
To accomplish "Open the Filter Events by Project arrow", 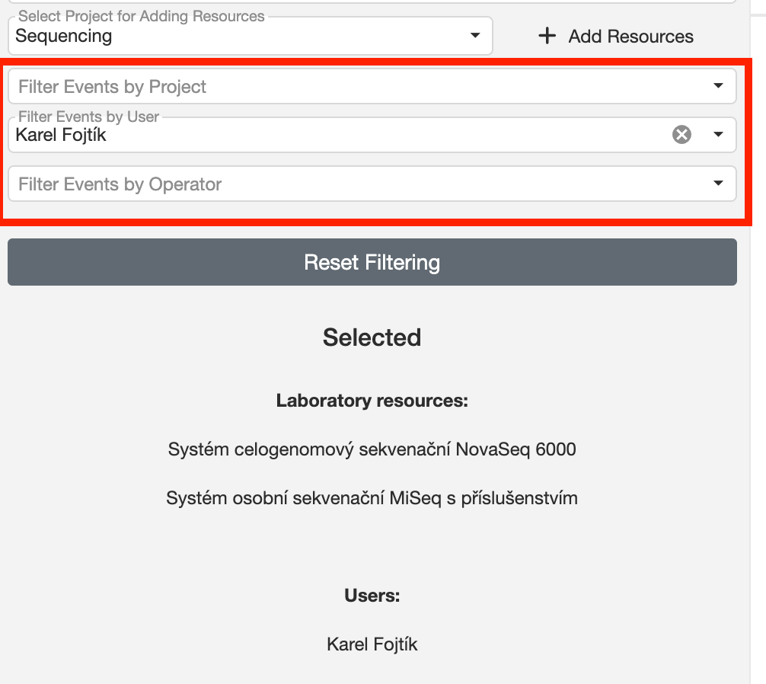I will pos(718,86).
